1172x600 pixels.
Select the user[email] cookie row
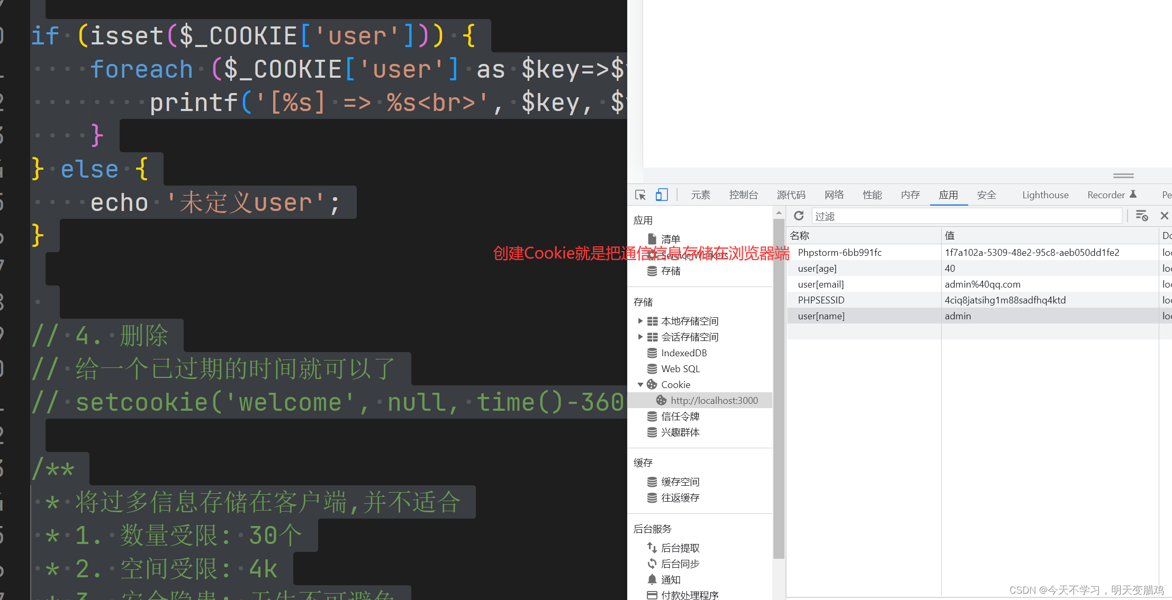(x=979, y=284)
